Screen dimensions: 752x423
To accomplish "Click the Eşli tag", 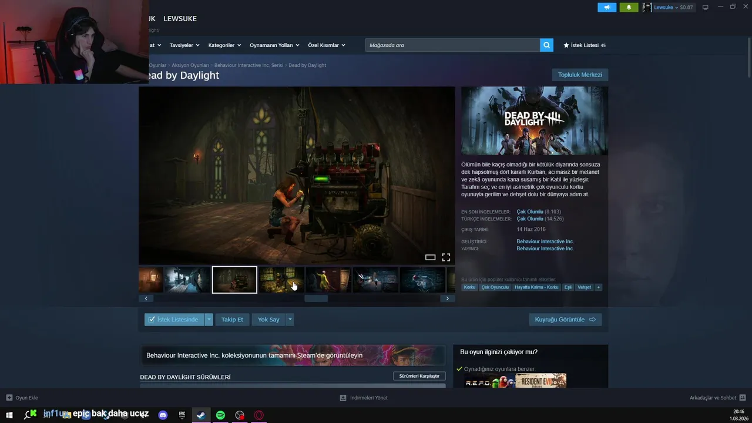I will pos(568,287).
